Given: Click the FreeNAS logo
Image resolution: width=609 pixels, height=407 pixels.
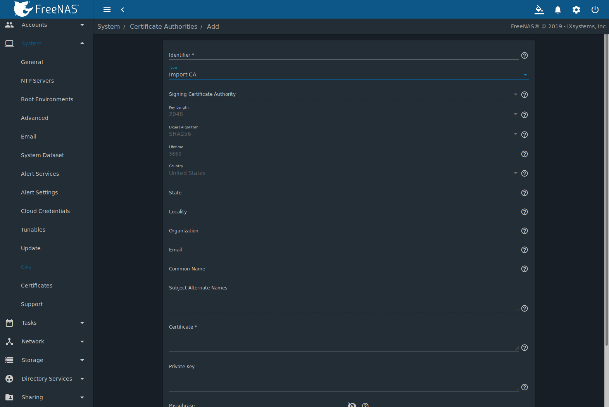Looking at the screenshot, I should pyautogui.click(x=47, y=9).
